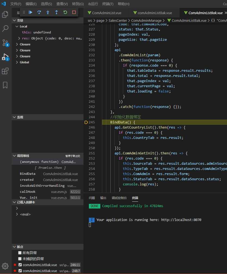Click the debug Restart button
Screen dimensions: 227x274
point(65,12)
